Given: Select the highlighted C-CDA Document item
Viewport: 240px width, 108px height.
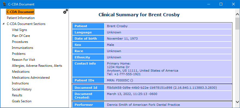Looking at the screenshot, I should [20, 12].
